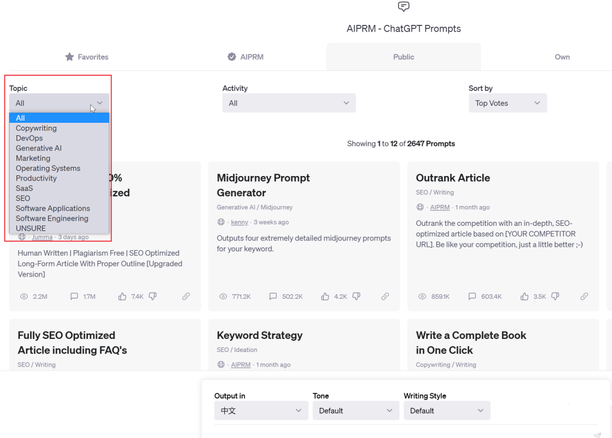Click the send arrow icon in message box
Image resolution: width=612 pixels, height=438 pixels.
pyautogui.click(x=597, y=435)
